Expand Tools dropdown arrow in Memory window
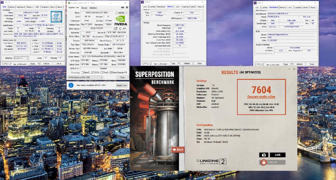This screenshot has width=336, height=180. [x=179, y=63]
